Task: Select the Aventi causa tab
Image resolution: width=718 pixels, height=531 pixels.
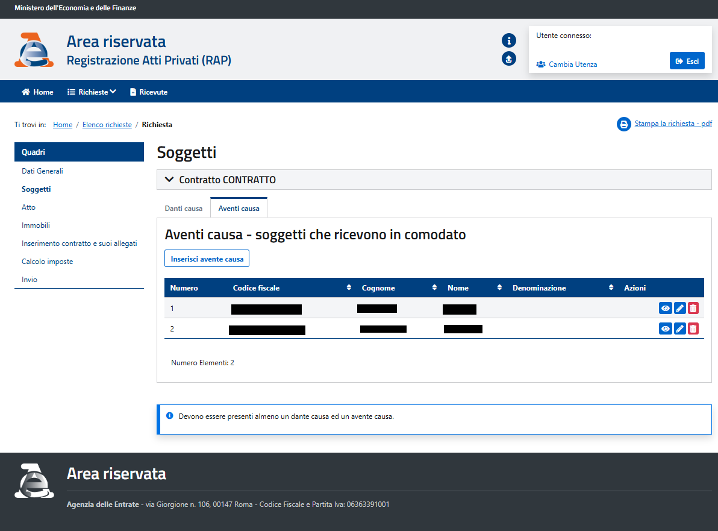Action: [x=239, y=209]
